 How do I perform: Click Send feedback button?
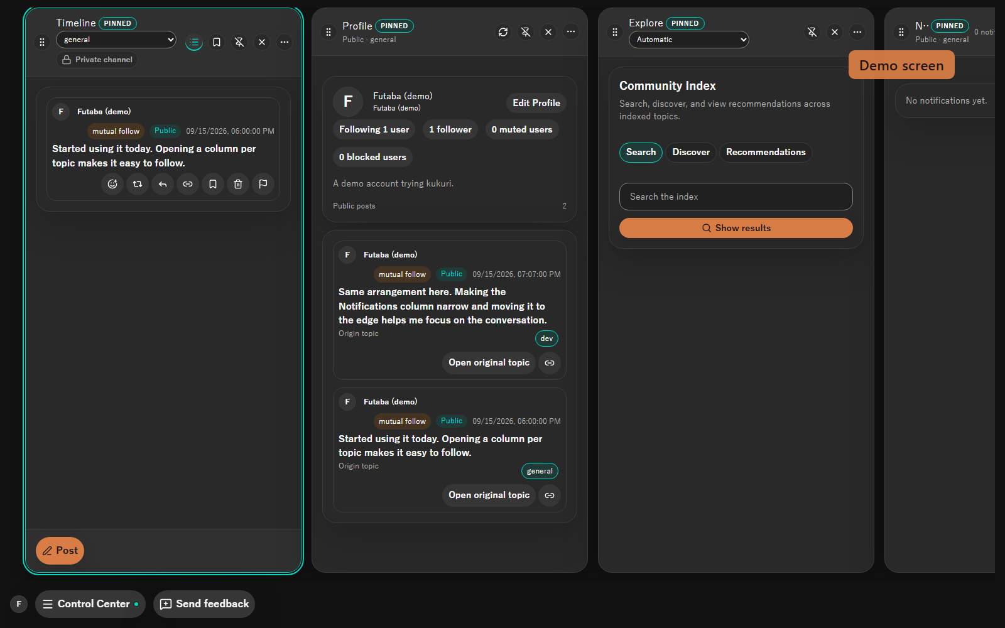tap(204, 604)
